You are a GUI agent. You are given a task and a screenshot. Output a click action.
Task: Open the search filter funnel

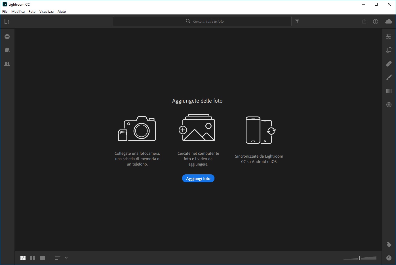pos(297,21)
